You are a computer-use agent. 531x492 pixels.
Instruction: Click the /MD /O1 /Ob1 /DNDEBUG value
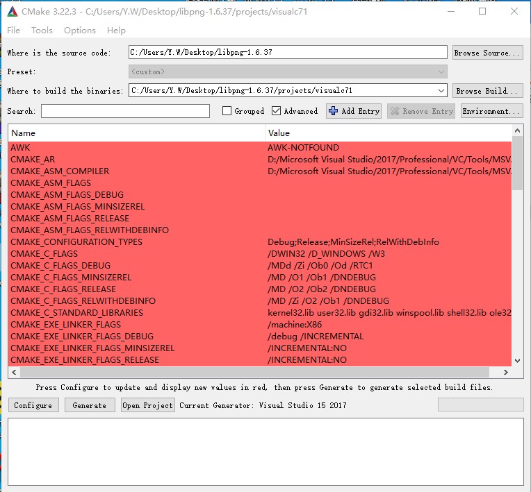click(x=322, y=278)
